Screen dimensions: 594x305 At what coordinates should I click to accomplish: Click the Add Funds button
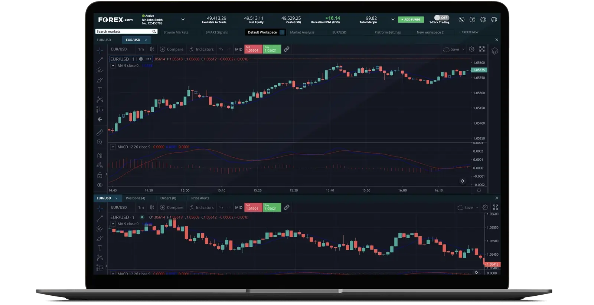tap(411, 19)
